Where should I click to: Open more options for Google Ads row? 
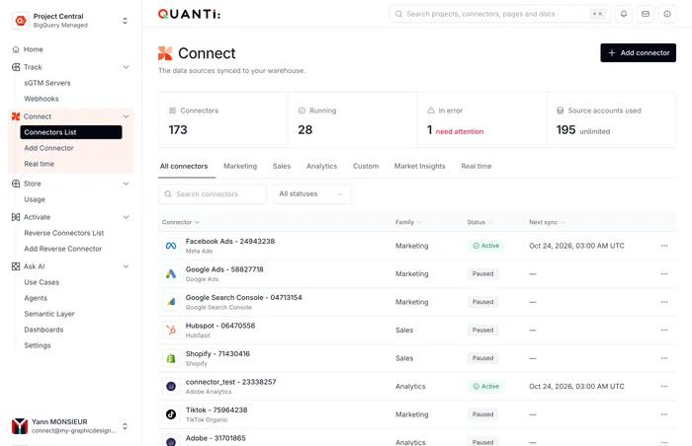point(664,273)
